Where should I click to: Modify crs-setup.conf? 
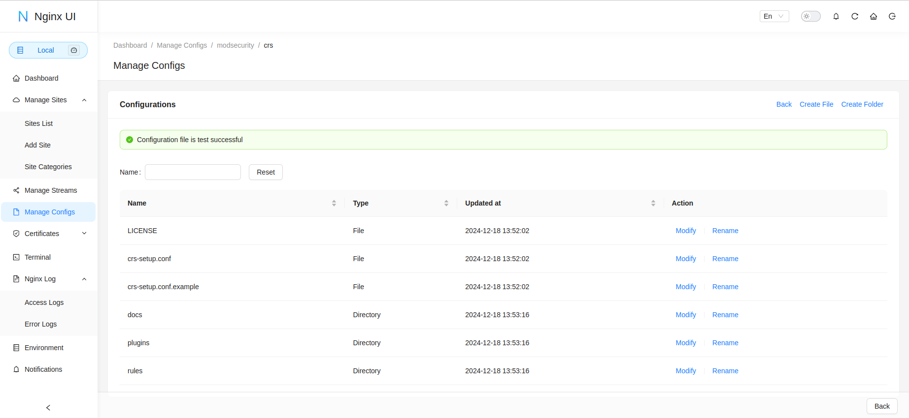click(x=686, y=259)
